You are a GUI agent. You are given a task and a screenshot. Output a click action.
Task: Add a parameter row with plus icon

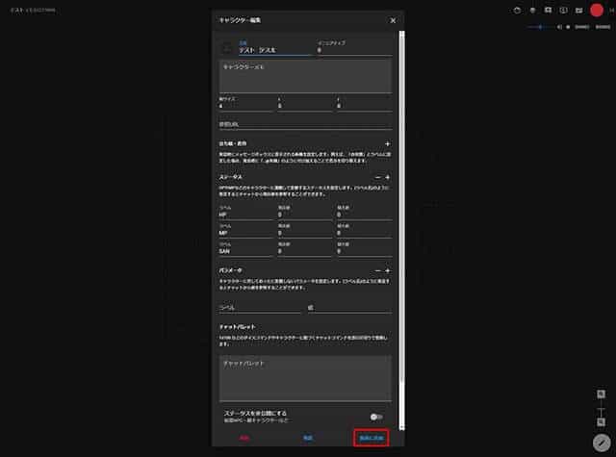click(x=387, y=272)
